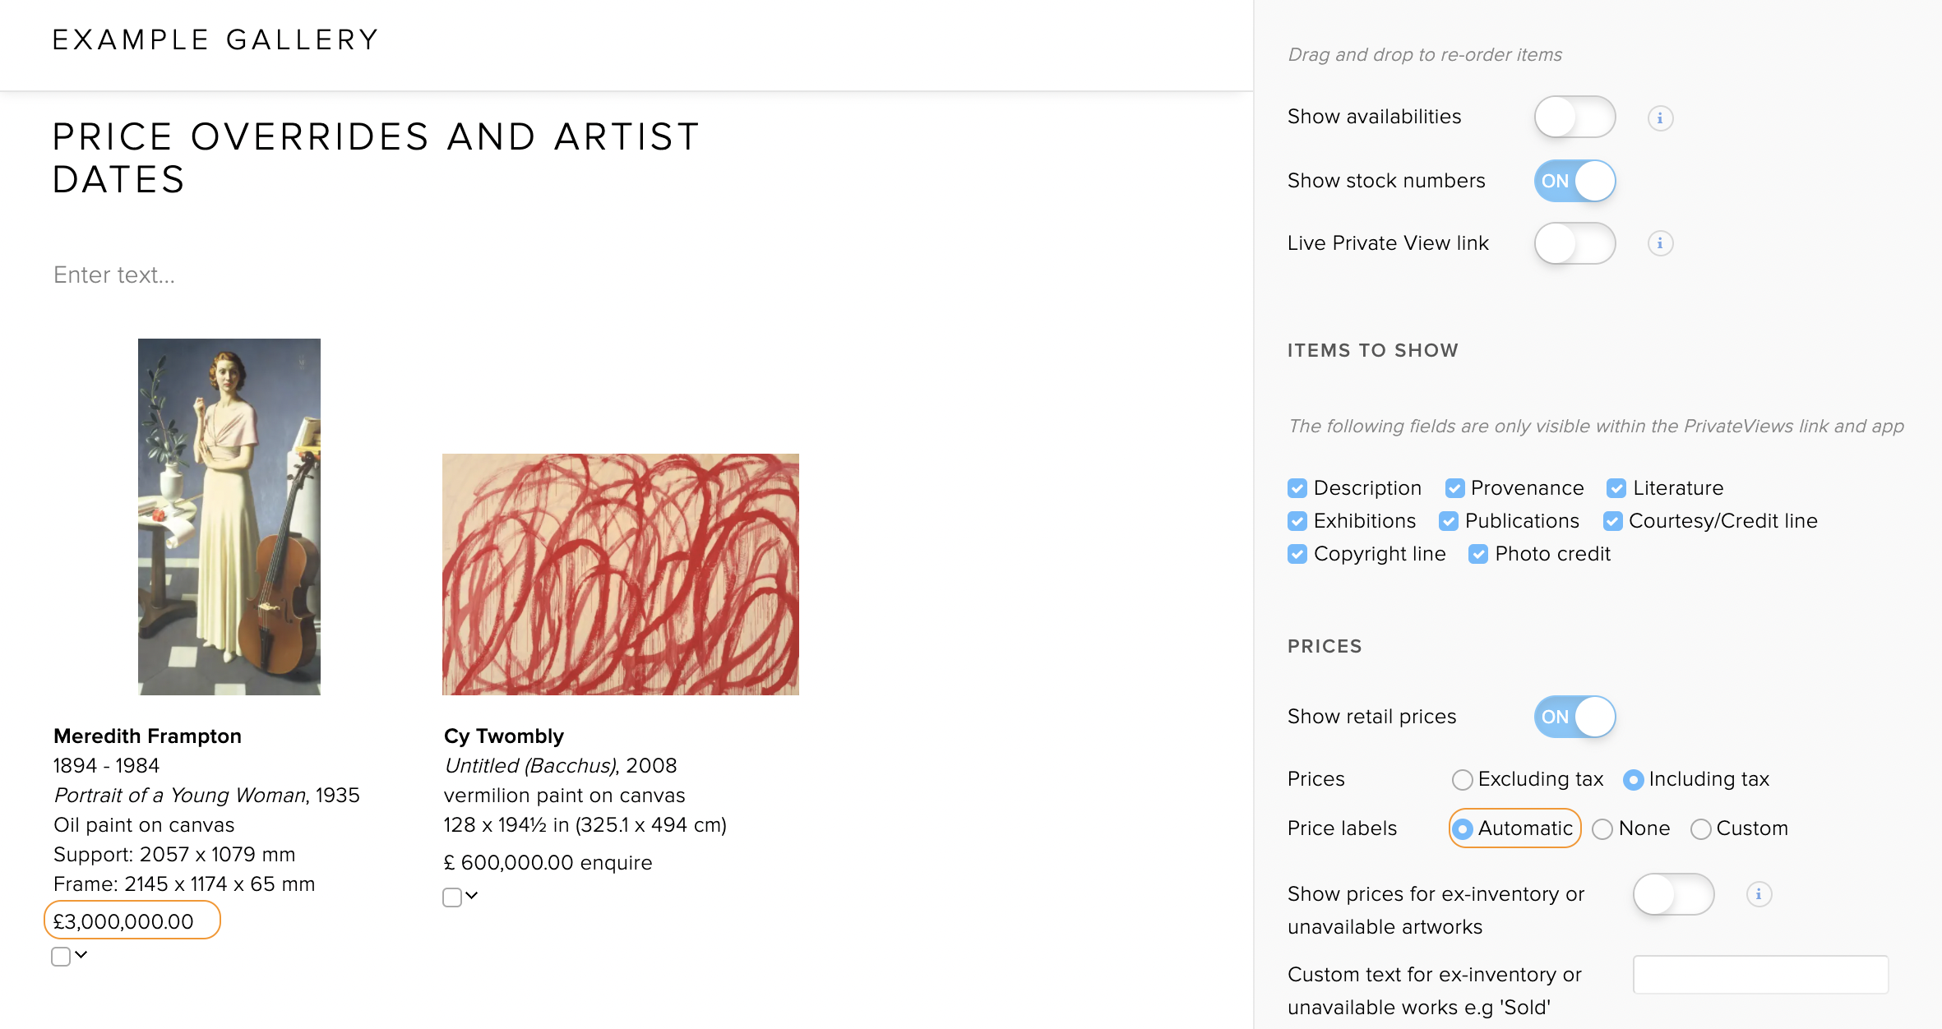Select None for price labels

coord(1602,828)
